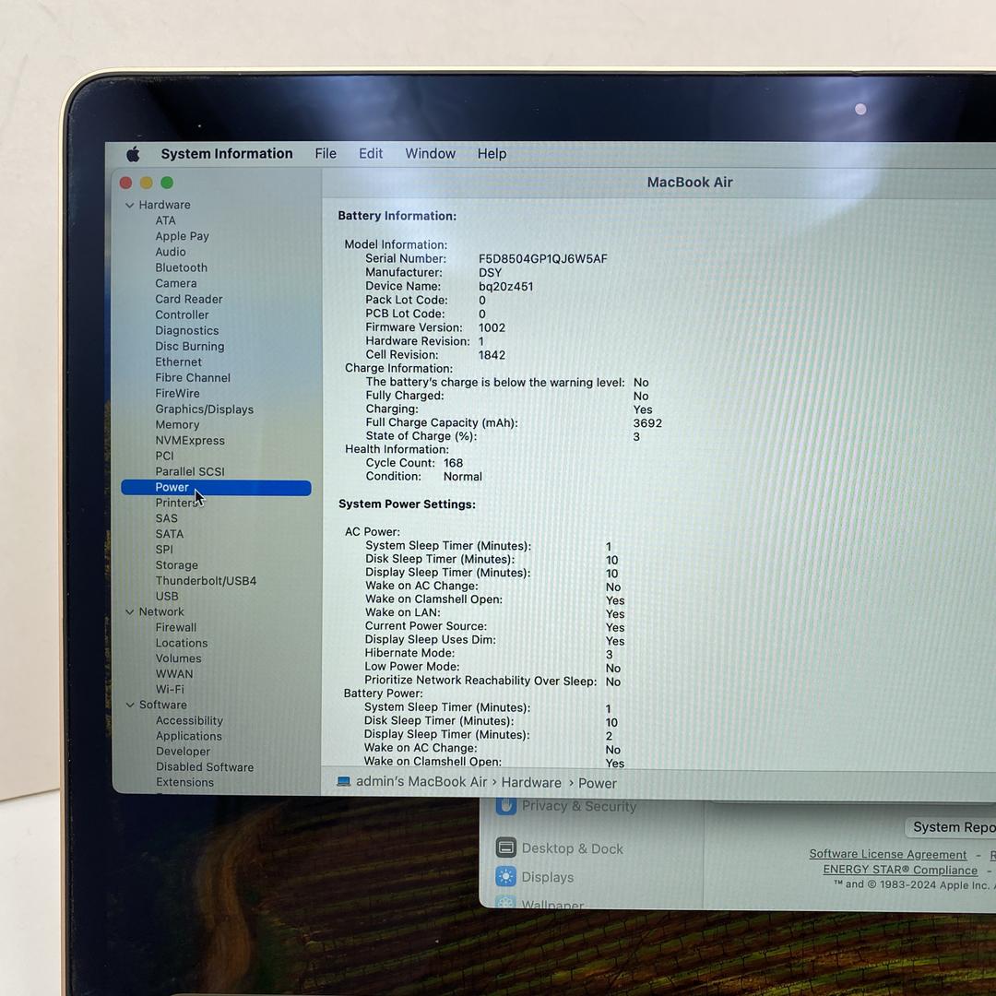
Task: Select USB in the sidebar
Action: (167, 597)
